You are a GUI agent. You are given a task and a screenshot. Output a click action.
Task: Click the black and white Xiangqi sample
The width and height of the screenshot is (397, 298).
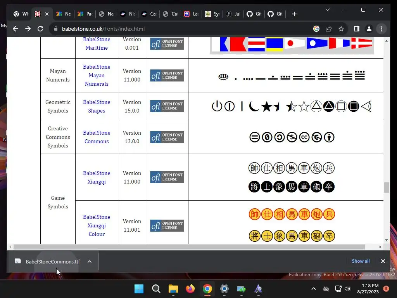(292, 177)
